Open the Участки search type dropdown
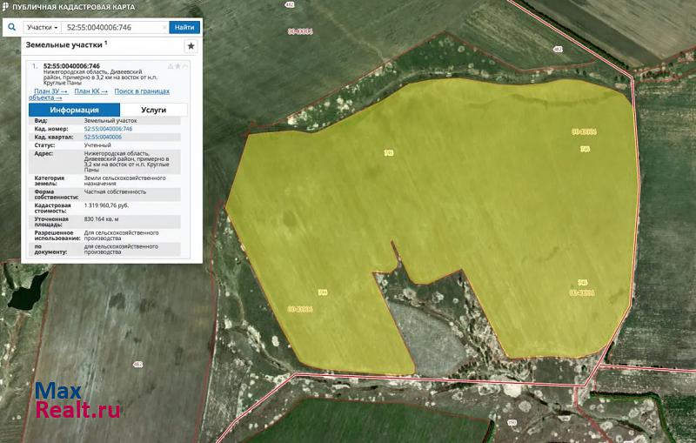Image resolution: width=696 pixels, height=443 pixels. tap(43, 27)
